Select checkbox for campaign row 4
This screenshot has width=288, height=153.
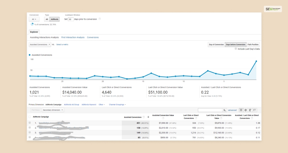pos(30,137)
